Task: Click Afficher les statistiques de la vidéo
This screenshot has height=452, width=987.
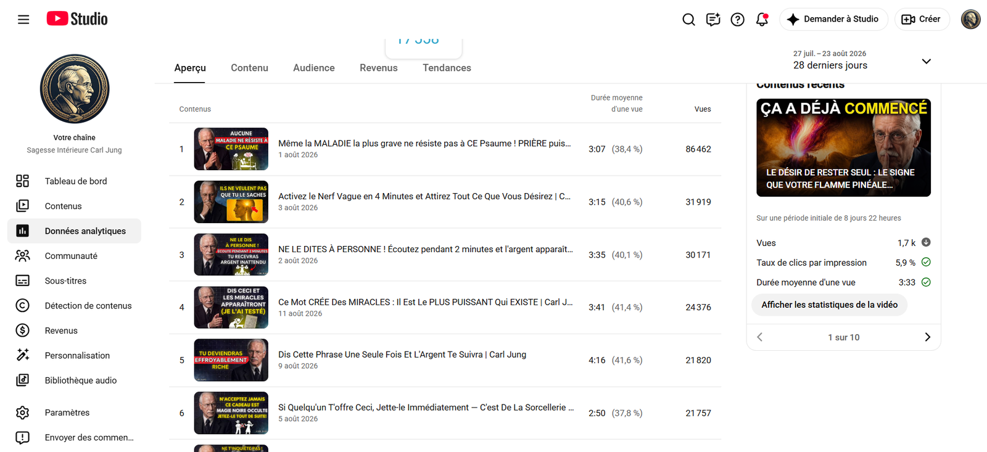Action: click(x=829, y=305)
